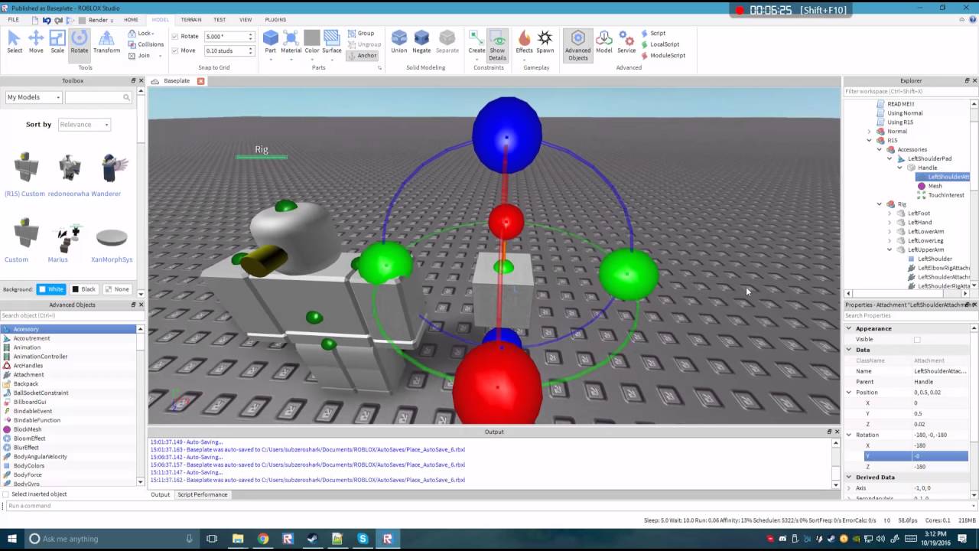Collapse the Appearance section
Image resolution: width=979 pixels, height=551 pixels.
coord(848,328)
